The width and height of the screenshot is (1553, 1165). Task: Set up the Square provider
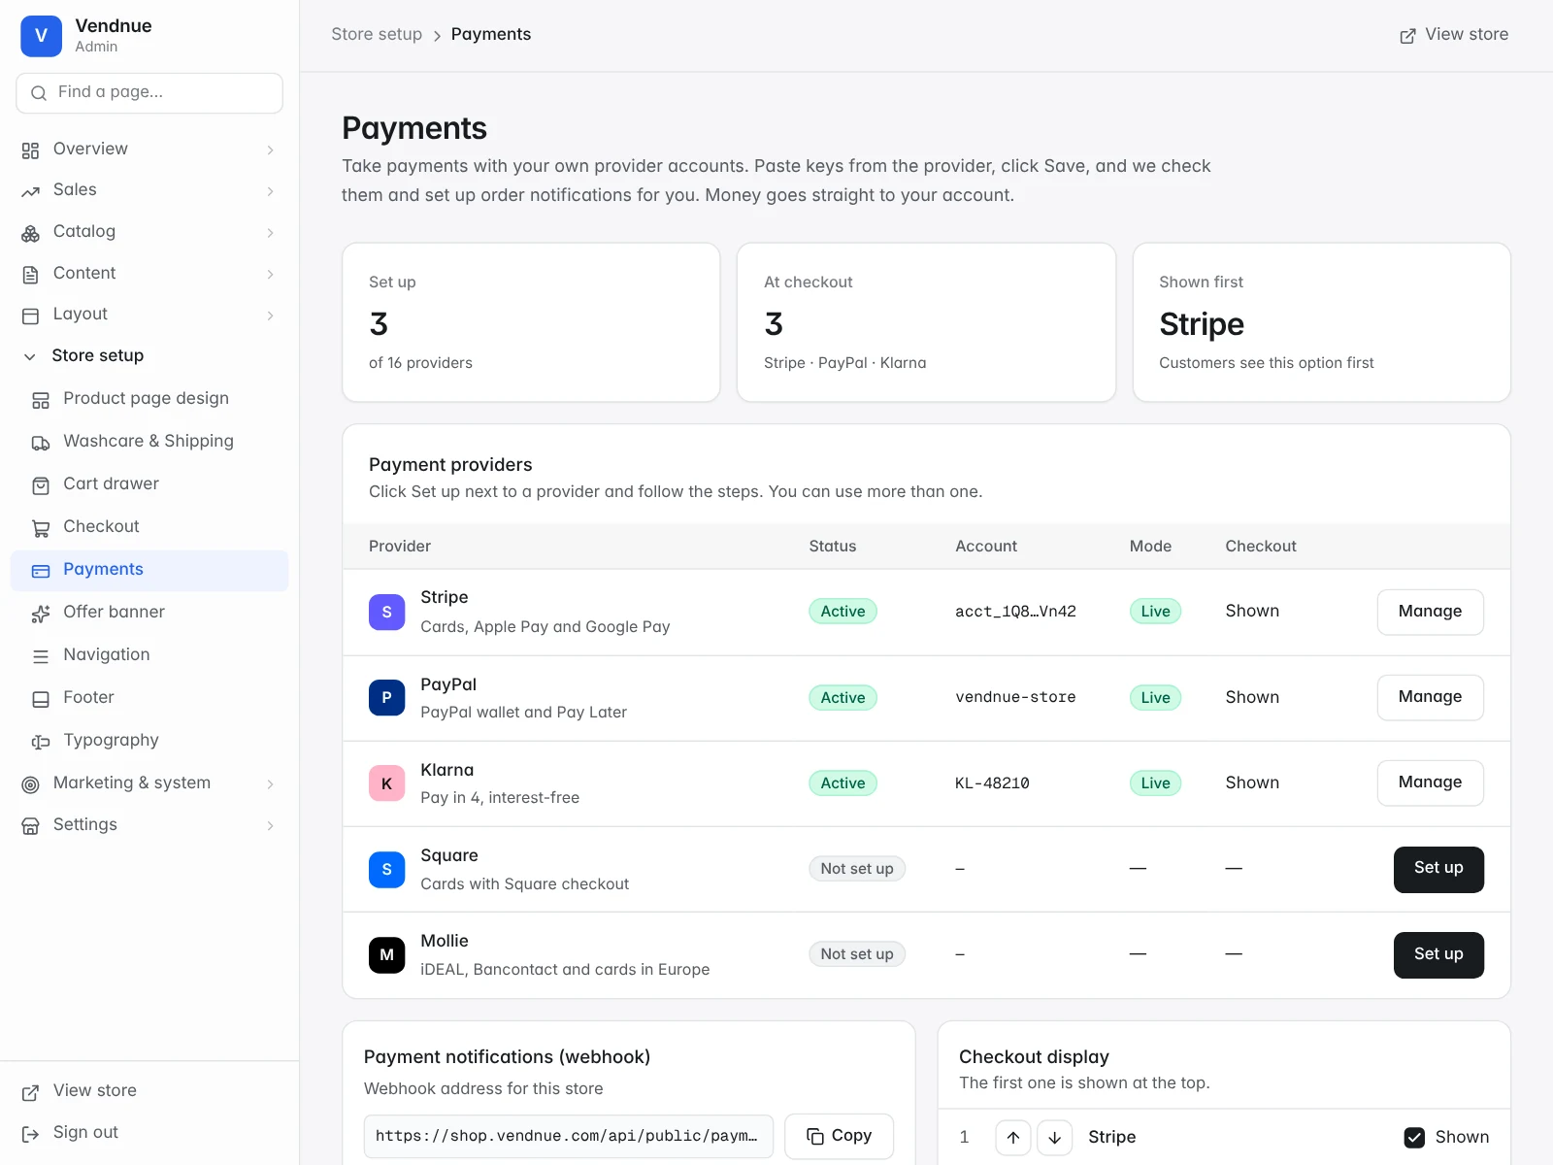coord(1438,869)
